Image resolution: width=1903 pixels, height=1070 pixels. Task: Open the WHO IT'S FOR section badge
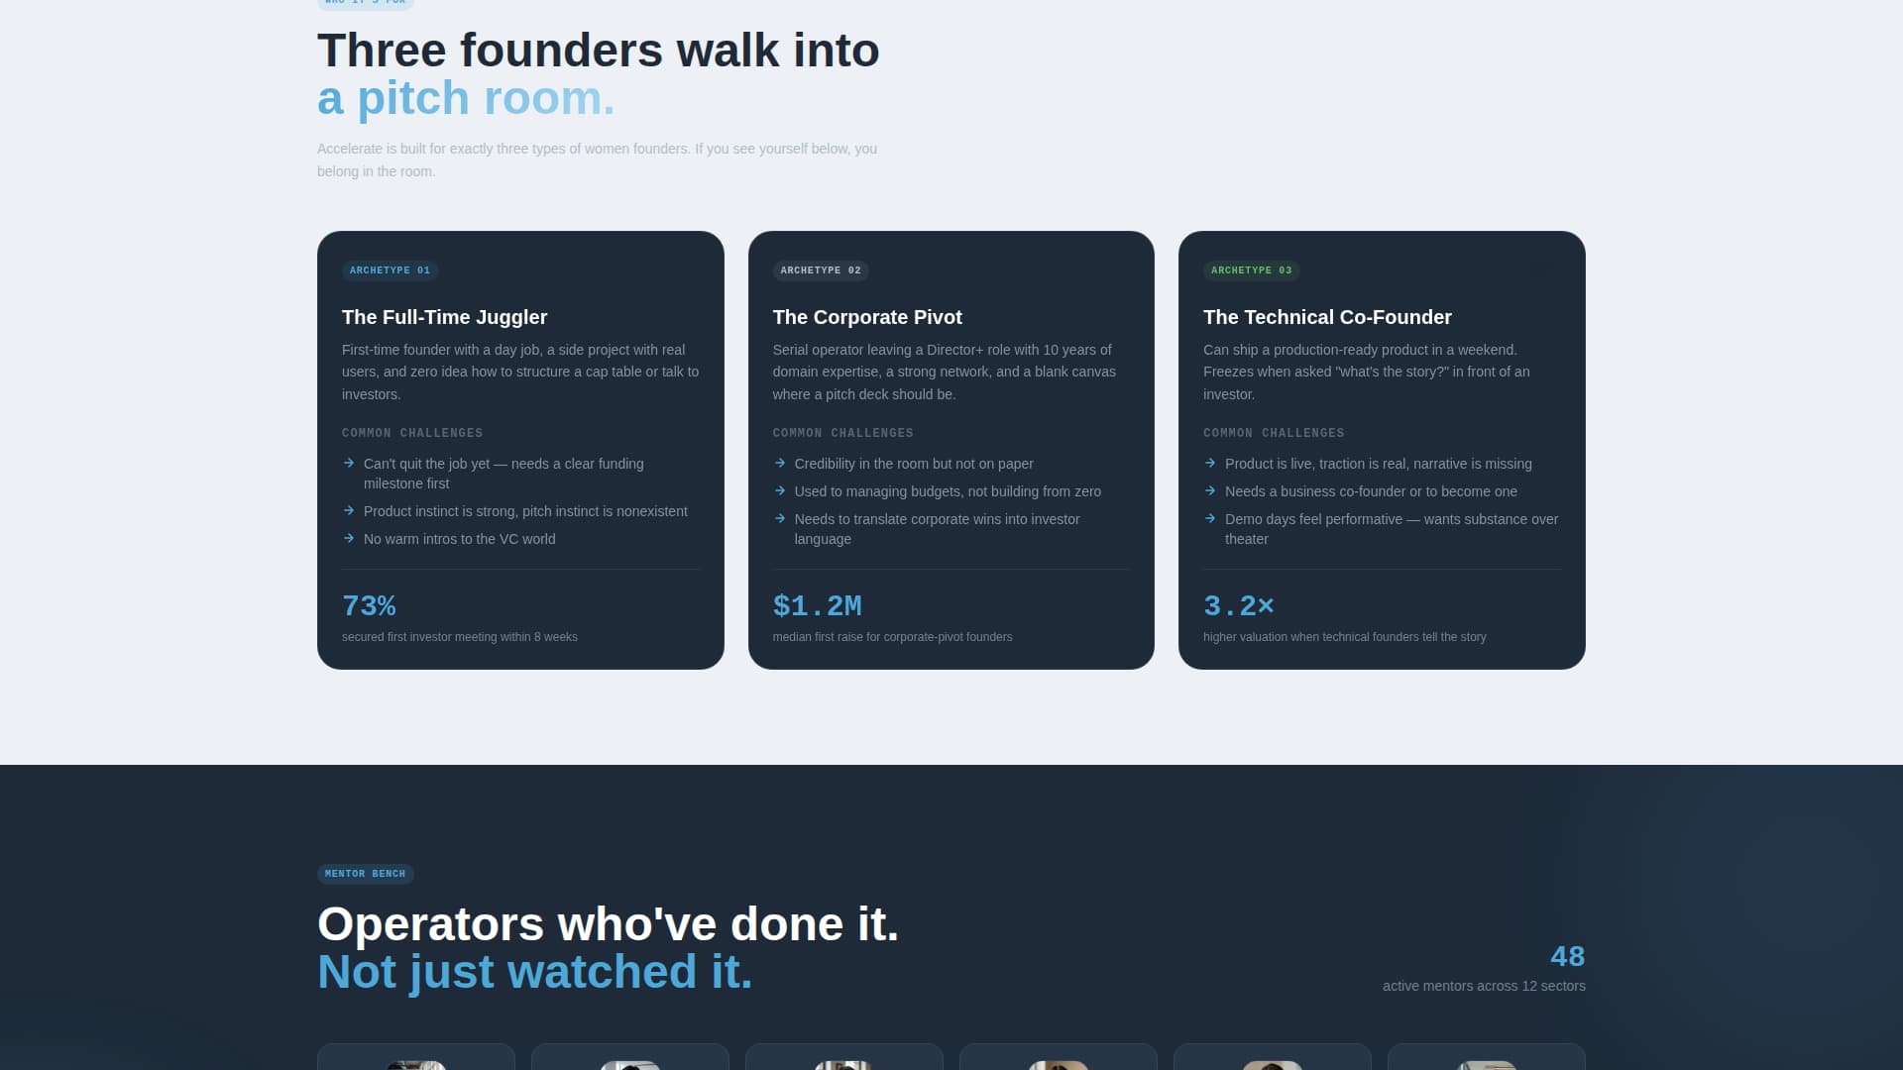363,4
